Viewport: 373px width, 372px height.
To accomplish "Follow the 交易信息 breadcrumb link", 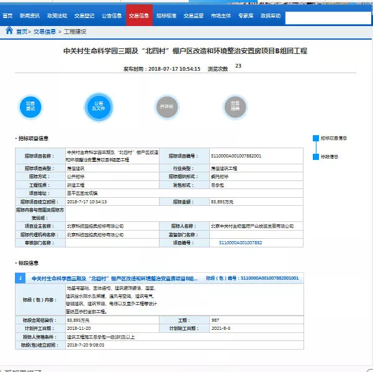I will pos(45,32).
